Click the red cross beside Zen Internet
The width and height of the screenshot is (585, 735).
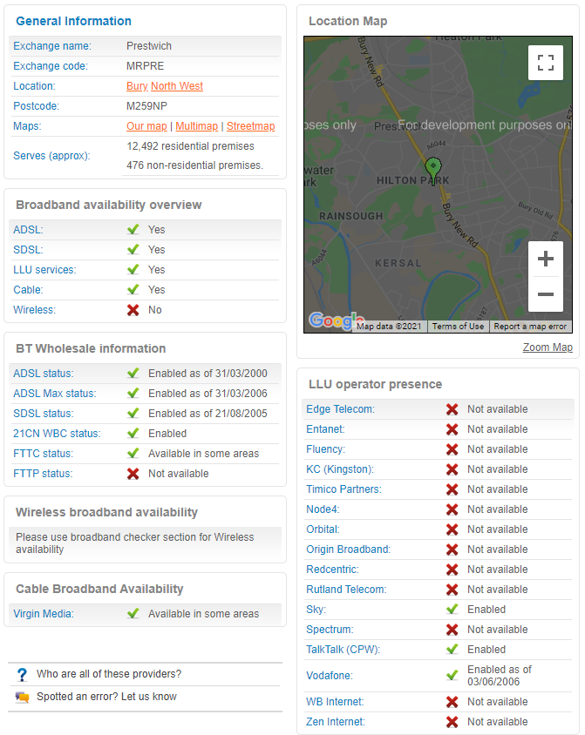pyautogui.click(x=452, y=722)
